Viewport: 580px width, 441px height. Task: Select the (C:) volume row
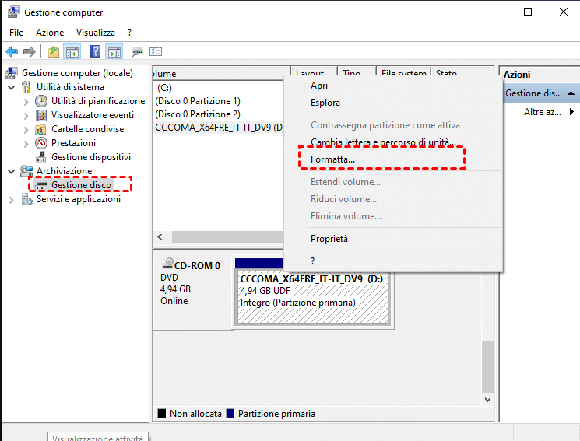coord(219,88)
